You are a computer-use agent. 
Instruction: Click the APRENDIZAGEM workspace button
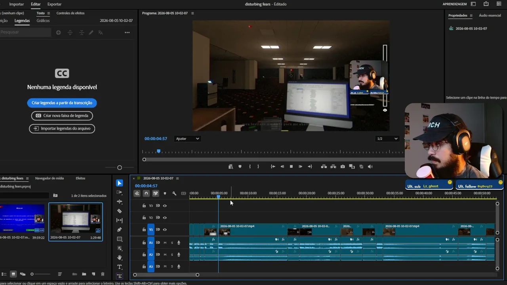pyautogui.click(x=454, y=4)
